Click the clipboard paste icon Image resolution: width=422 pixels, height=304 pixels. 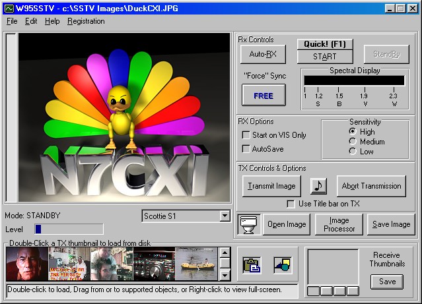click(x=252, y=265)
